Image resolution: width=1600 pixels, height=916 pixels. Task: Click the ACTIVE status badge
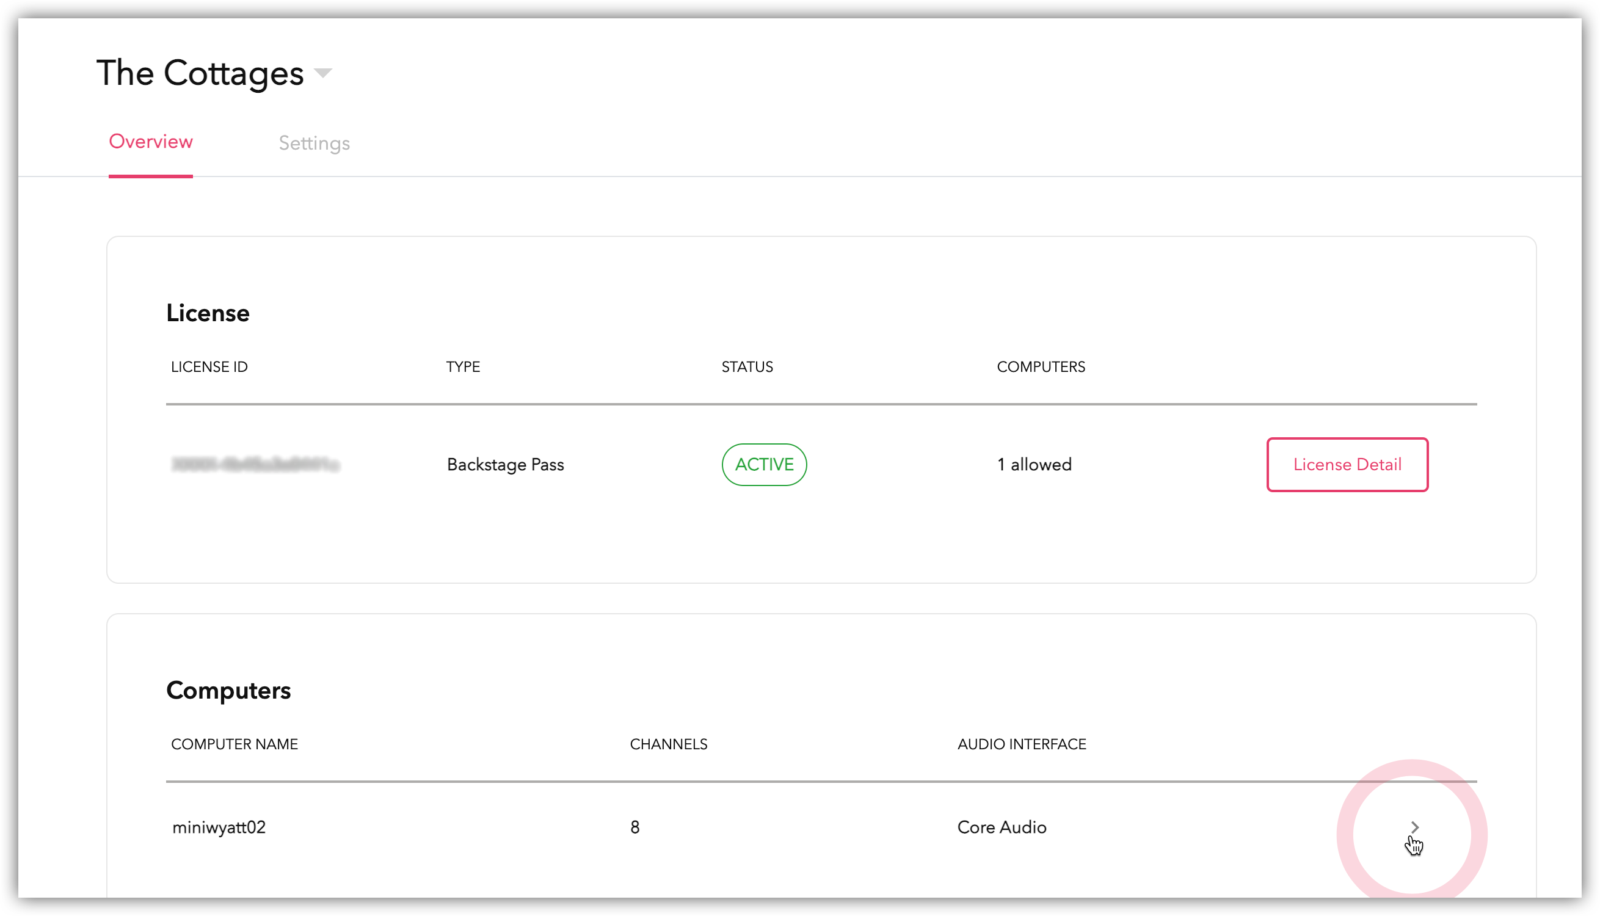point(763,464)
